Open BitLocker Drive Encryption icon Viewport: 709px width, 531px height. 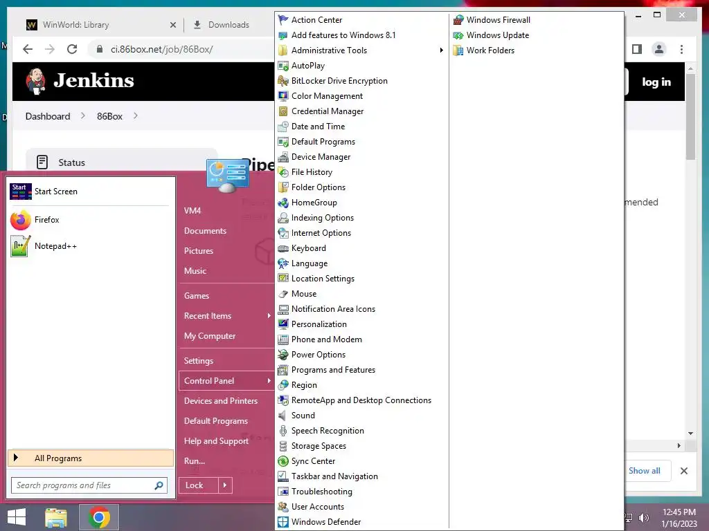click(x=283, y=81)
